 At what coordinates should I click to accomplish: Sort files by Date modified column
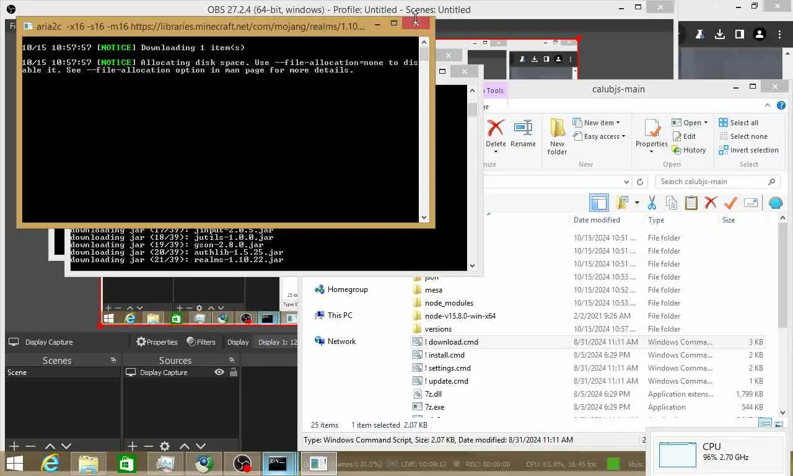(597, 220)
